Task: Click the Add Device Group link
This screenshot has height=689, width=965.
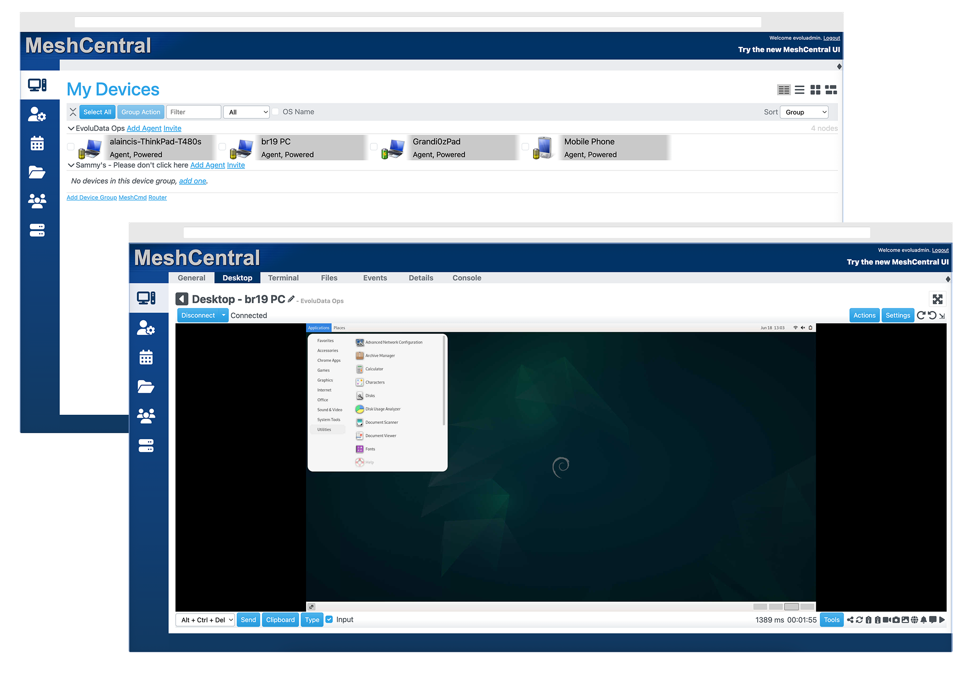Action: click(92, 198)
